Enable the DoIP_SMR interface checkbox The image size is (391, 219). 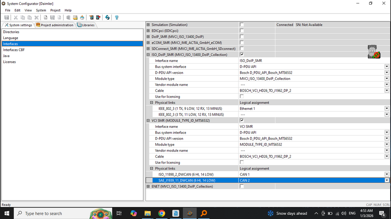coord(242,36)
